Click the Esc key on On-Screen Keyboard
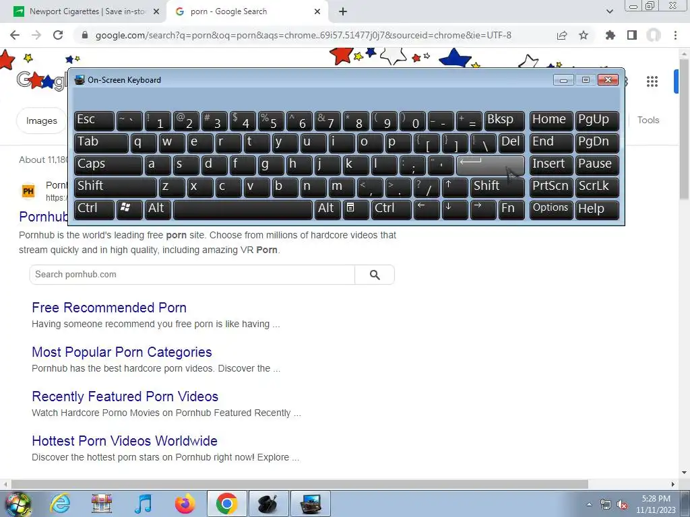 (x=94, y=120)
